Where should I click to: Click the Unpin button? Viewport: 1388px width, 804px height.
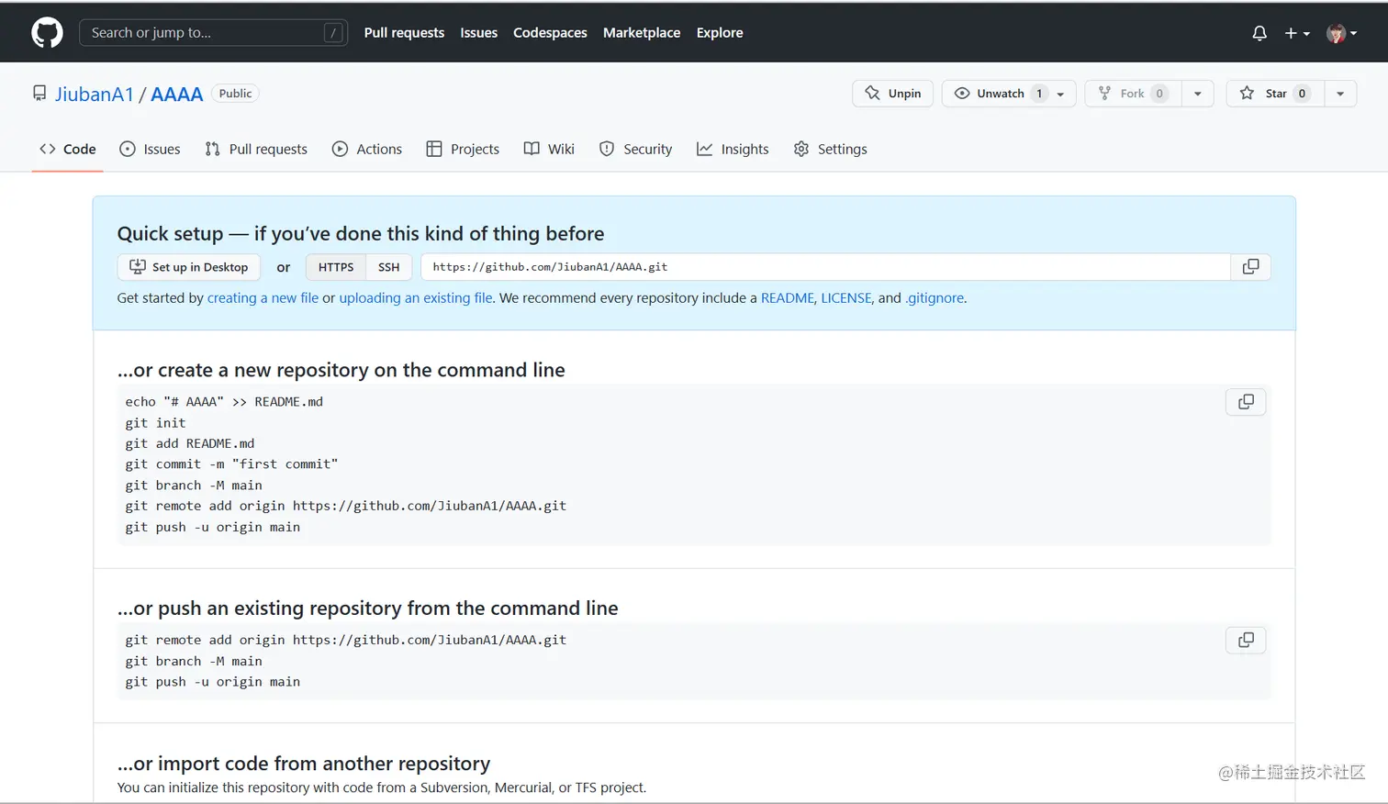coord(892,94)
